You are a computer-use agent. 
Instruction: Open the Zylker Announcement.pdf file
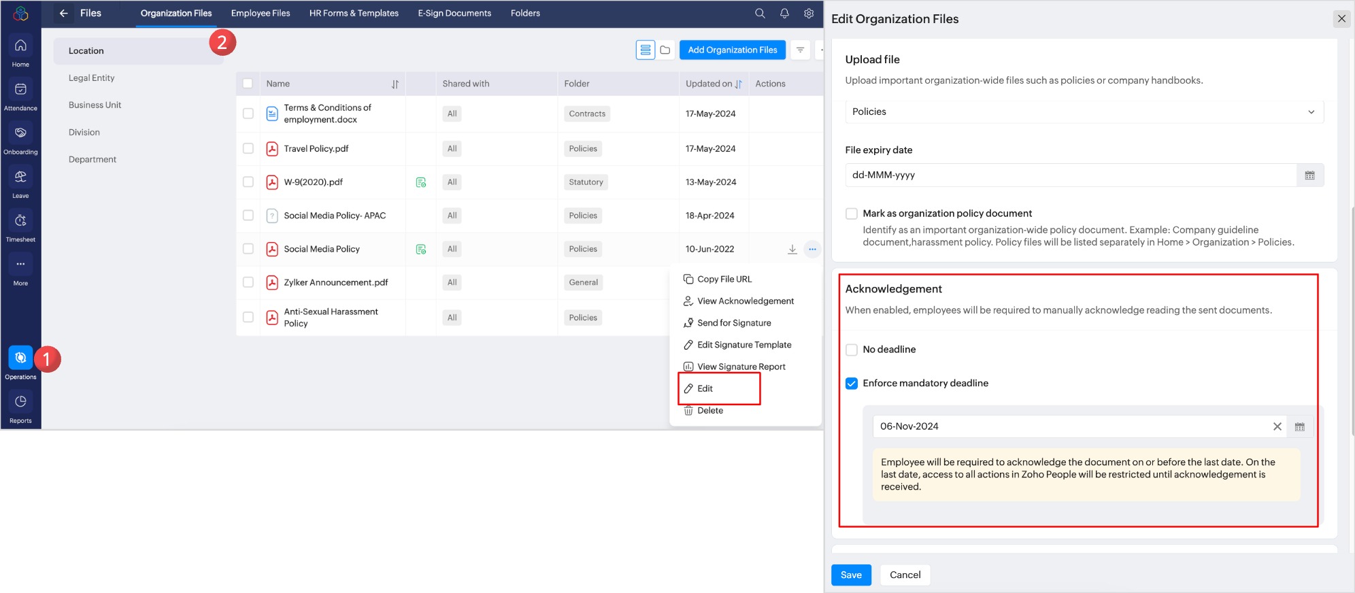(x=336, y=283)
